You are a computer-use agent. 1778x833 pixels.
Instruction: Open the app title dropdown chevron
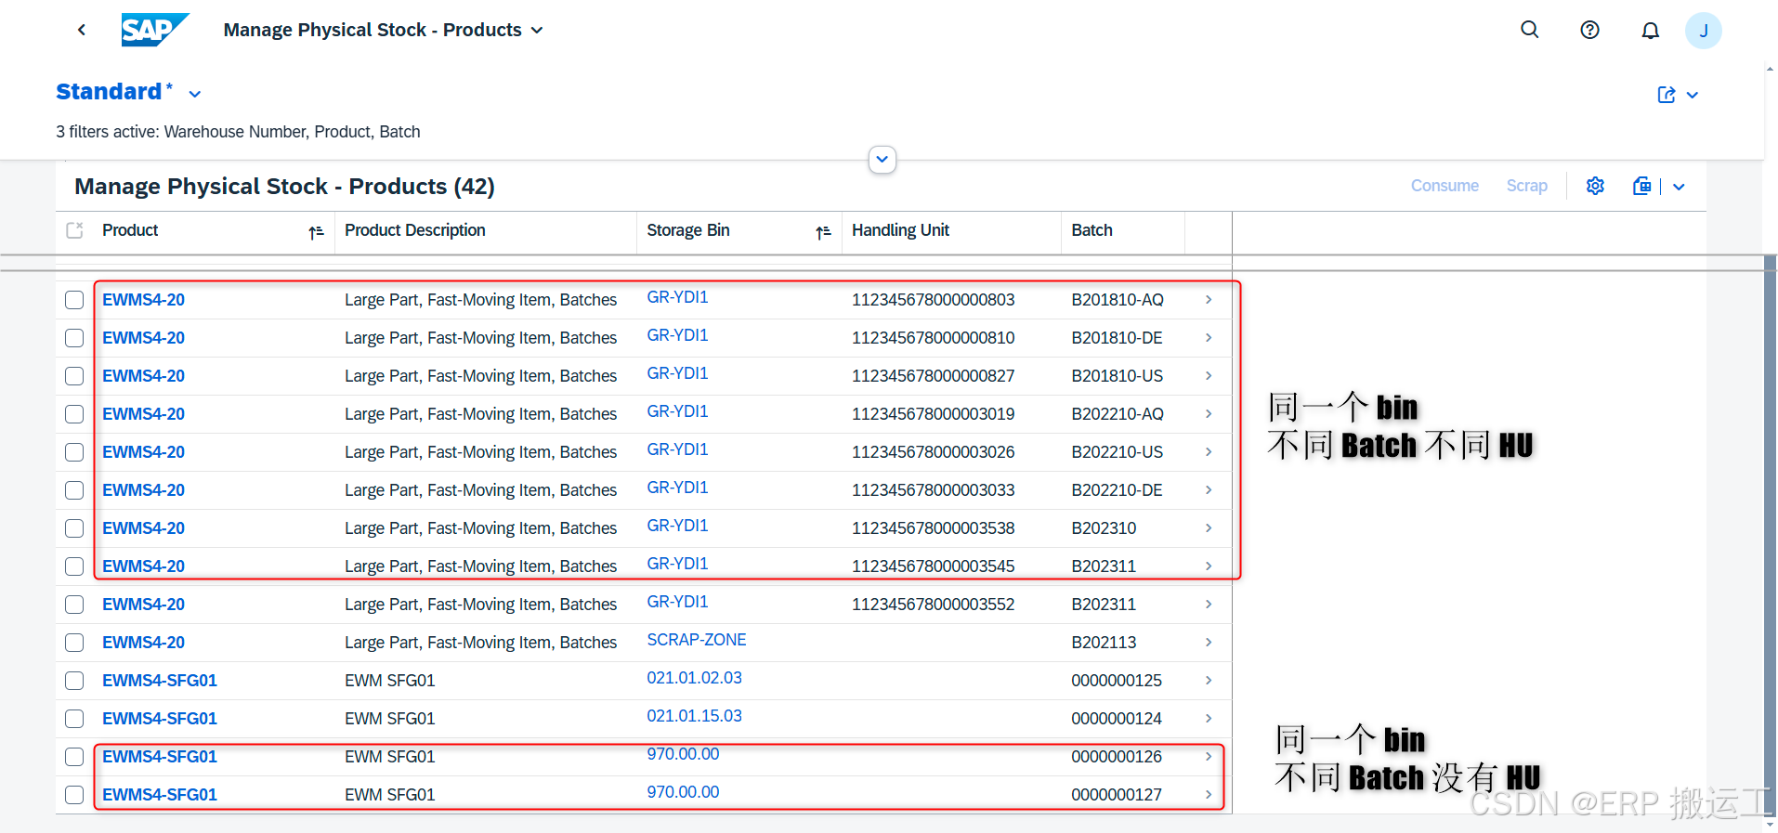coord(537,31)
